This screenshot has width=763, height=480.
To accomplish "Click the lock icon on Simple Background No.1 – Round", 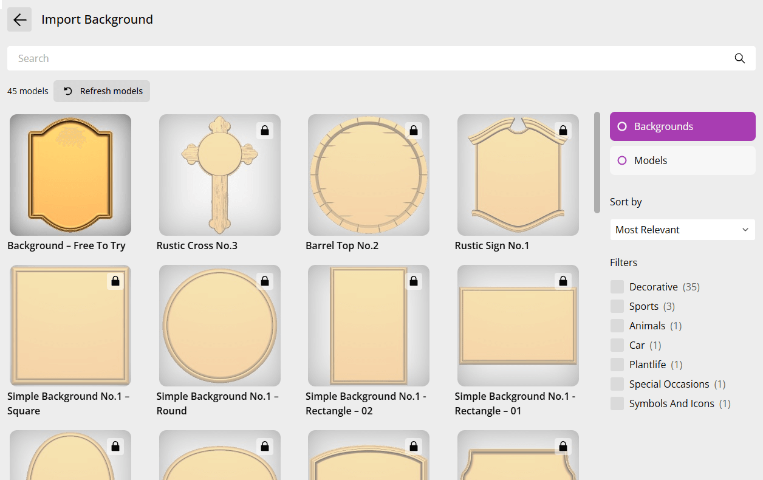I will [x=265, y=281].
